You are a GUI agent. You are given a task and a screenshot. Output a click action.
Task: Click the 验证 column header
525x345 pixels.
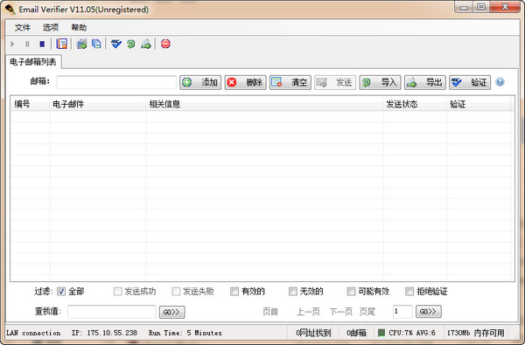click(x=478, y=104)
